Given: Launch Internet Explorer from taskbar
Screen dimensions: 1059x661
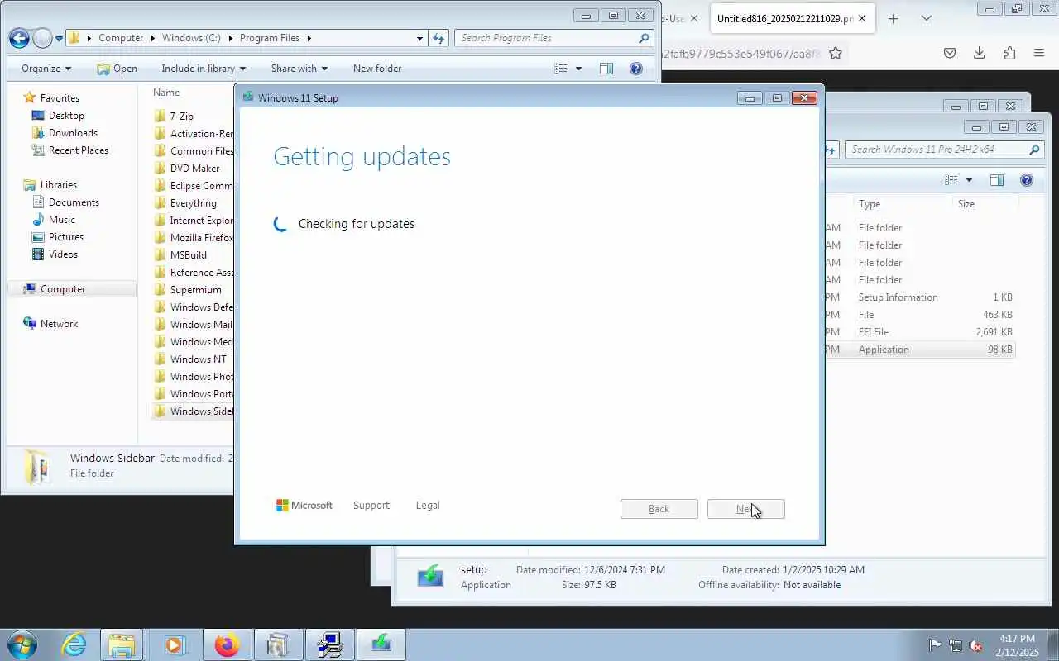Looking at the screenshot, I should tap(74, 644).
